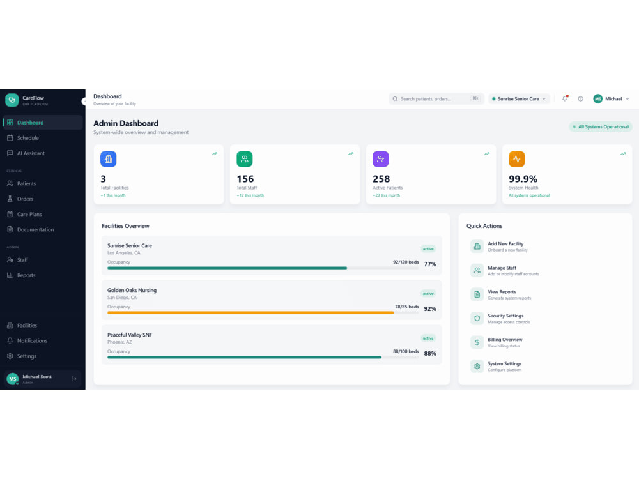This screenshot has width=639, height=479.
Task: Click the '+1 this month' text
Action: click(113, 195)
